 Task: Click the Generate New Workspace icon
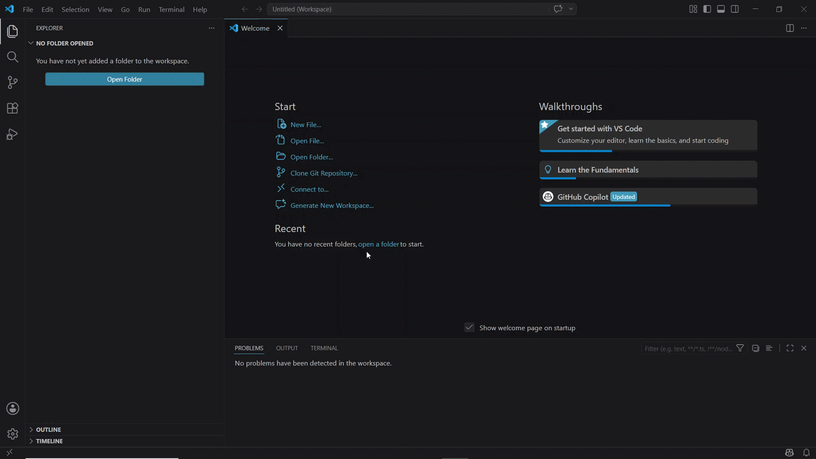[281, 205]
